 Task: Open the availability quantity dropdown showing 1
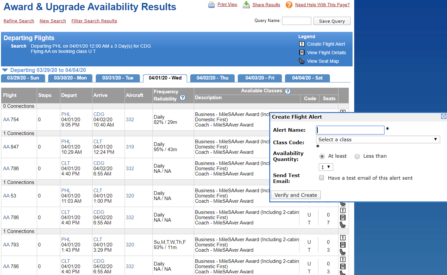pyautogui.click(x=326, y=167)
